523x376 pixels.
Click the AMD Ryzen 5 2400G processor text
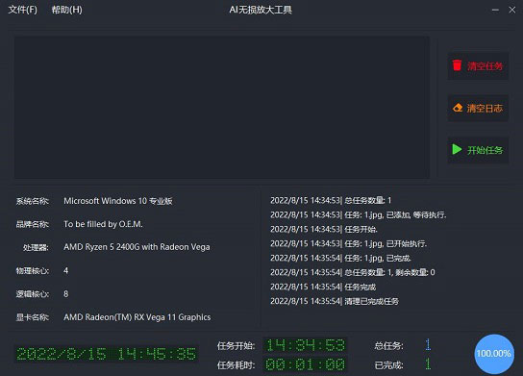[x=137, y=247]
